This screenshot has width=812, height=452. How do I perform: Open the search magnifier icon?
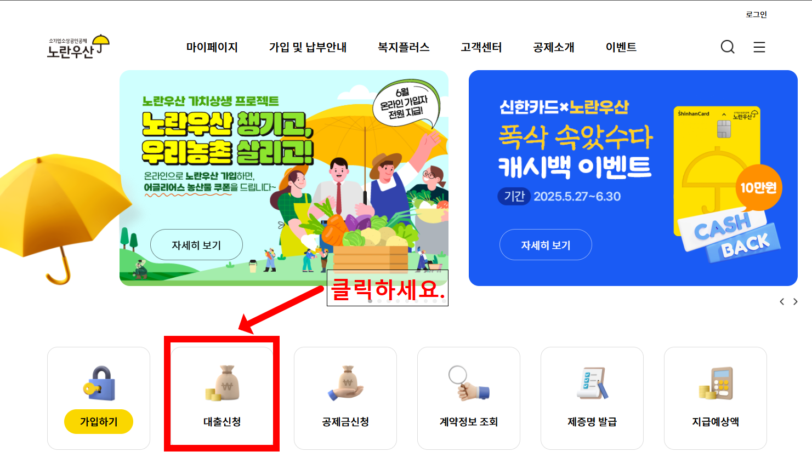(x=728, y=47)
